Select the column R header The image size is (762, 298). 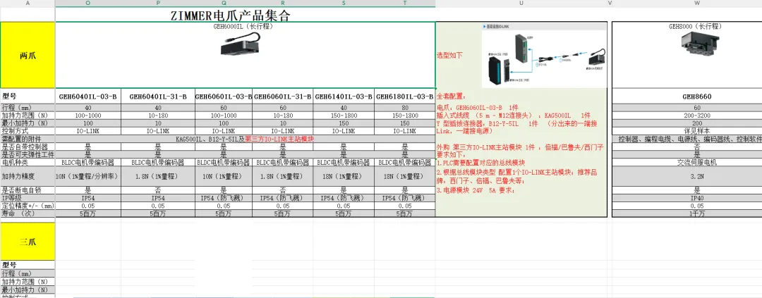(282, 3)
